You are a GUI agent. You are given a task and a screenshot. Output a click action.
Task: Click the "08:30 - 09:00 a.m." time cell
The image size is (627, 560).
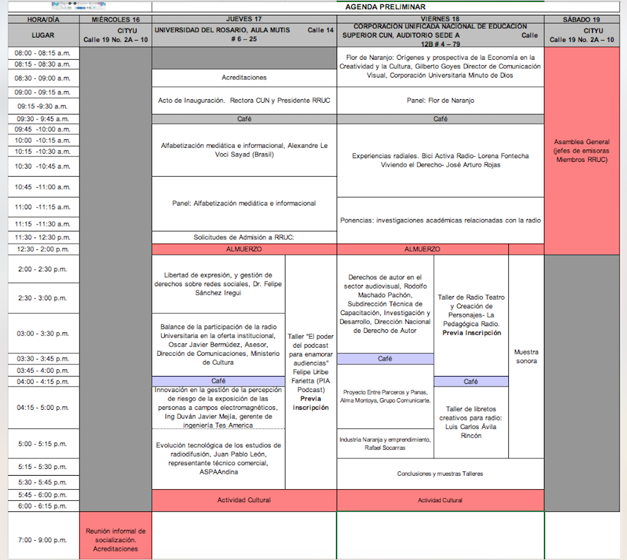[43, 78]
